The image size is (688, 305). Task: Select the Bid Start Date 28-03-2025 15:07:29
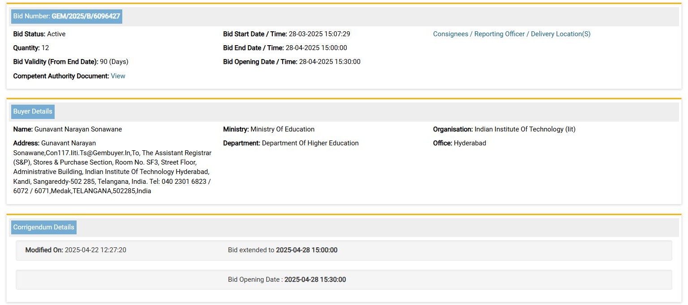[x=287, y=34]
